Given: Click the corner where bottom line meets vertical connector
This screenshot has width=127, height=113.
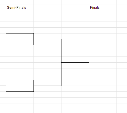Looking at the screenshot, I should point(61,86).
